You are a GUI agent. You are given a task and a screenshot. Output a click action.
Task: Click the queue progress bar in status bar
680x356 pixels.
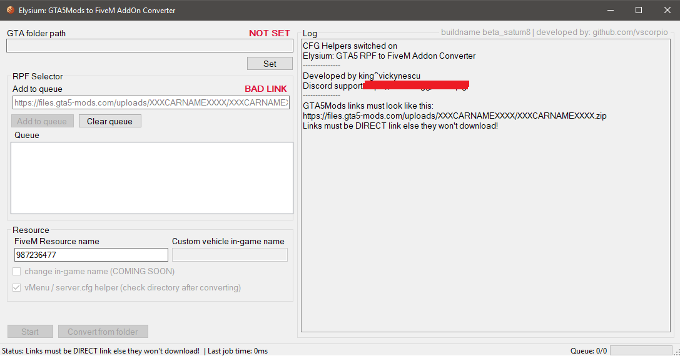641,350
